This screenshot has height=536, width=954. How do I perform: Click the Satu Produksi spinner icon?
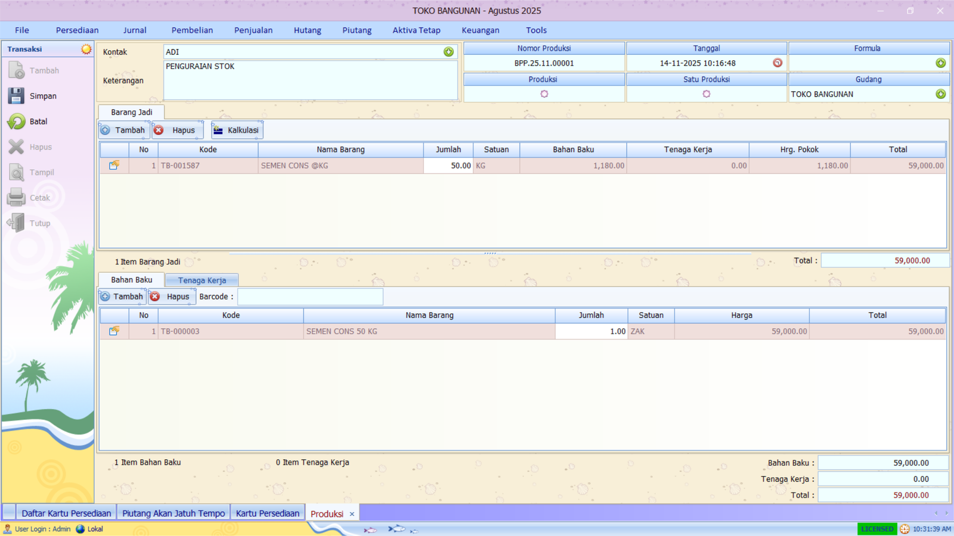tap(707, 94)
